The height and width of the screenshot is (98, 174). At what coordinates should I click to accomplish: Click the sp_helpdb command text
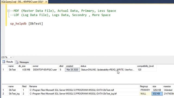[18, 24]
